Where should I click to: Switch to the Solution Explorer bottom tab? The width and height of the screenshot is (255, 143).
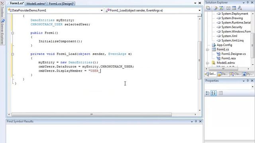211,74
